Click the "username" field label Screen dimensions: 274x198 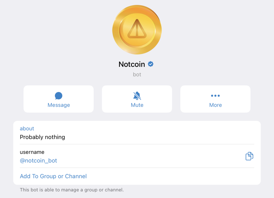click(x=32, y=152)
